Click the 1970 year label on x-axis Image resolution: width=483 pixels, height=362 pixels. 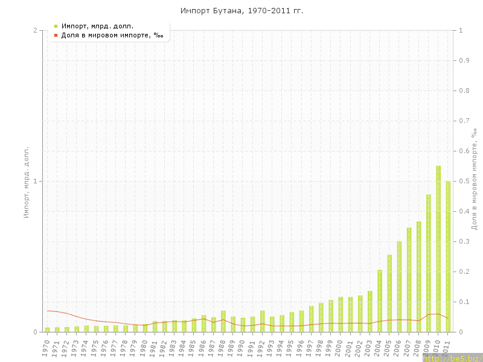[46, 348]
